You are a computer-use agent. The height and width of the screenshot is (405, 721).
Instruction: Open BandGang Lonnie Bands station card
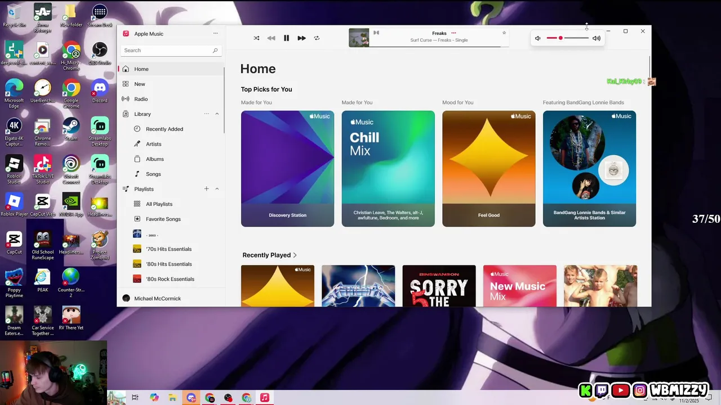pyautogui.click(x=589, y=169)
